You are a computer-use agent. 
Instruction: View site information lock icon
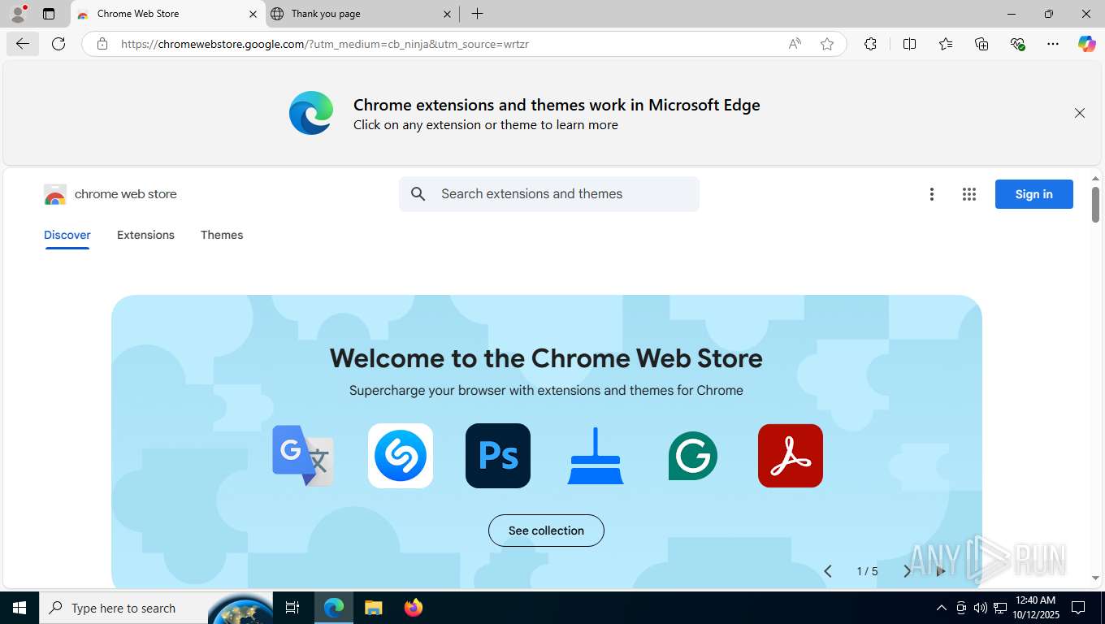(x=102, y=44)
